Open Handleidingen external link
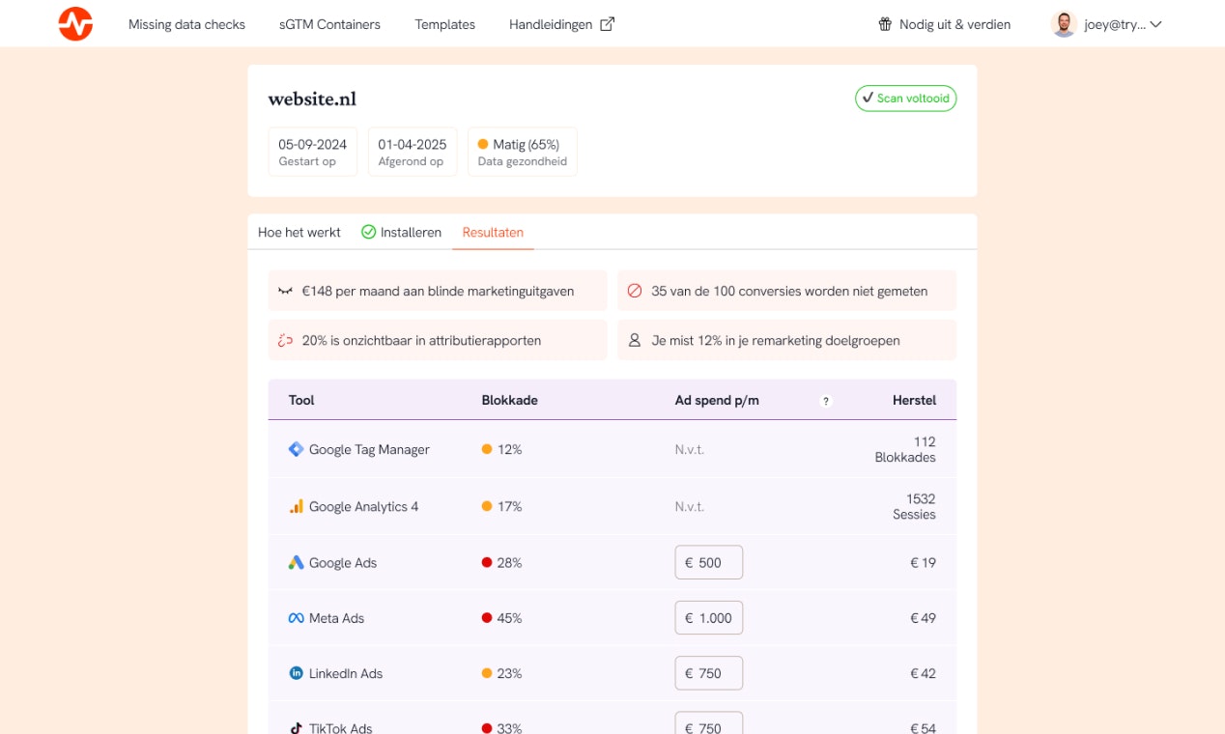The image size is (1225, 734). (561, 24)
